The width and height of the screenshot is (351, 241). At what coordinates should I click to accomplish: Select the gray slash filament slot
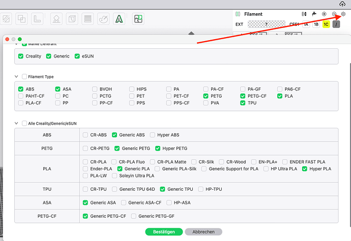click(336, 24)
